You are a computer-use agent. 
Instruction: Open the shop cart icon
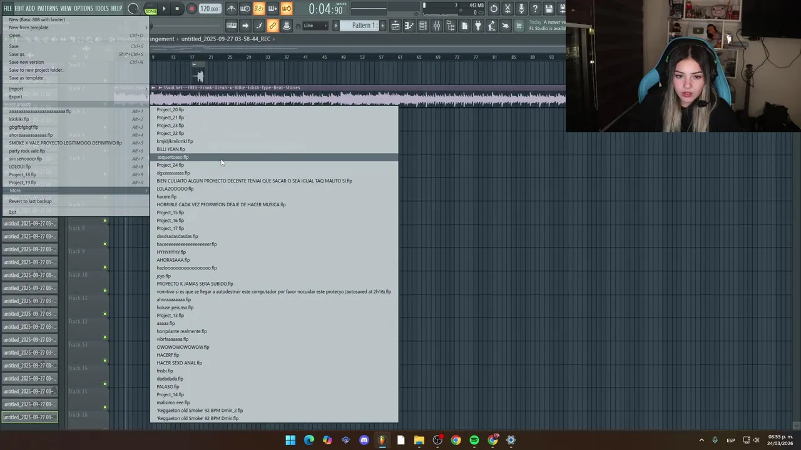(519, 26)
